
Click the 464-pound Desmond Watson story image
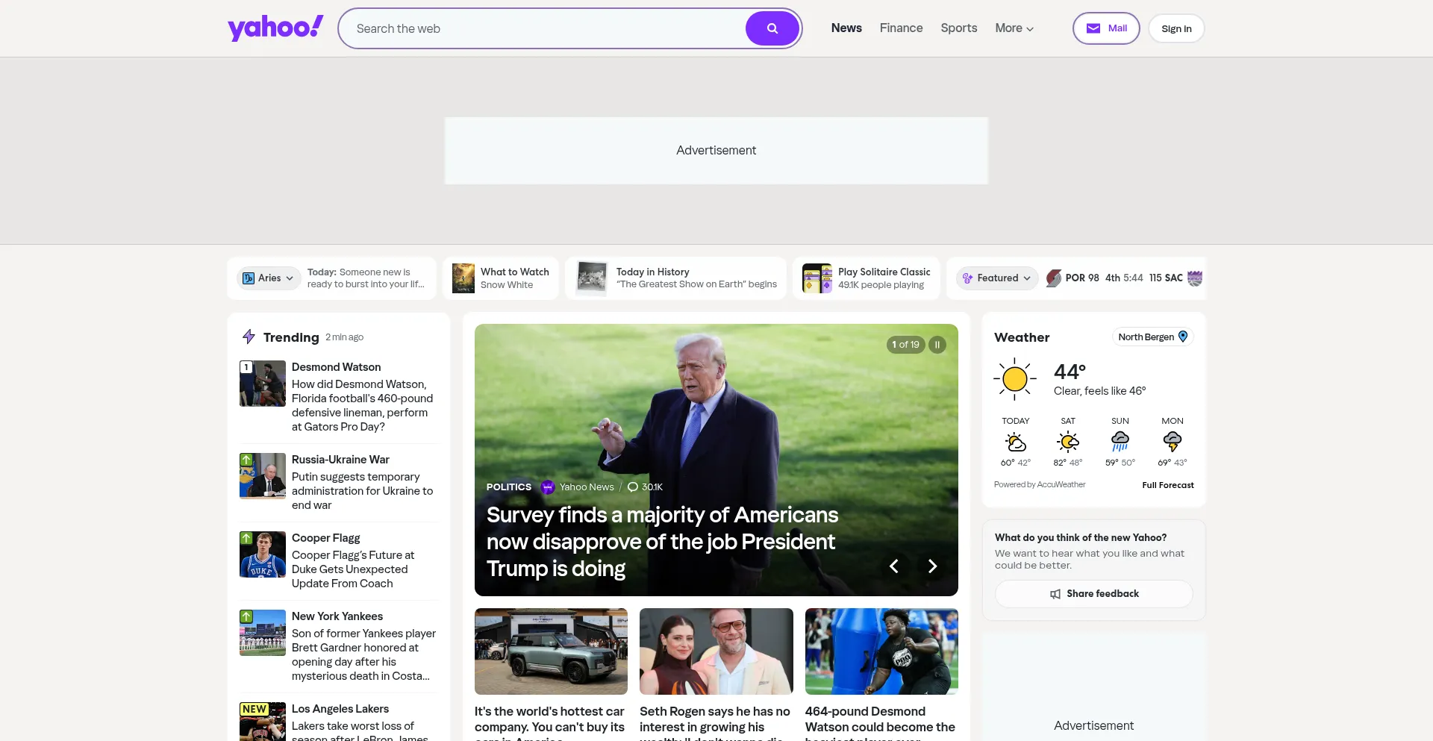click(x=881, y=651)
